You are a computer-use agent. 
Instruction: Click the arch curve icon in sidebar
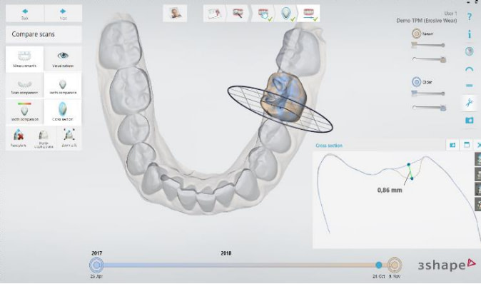point(470,69)
